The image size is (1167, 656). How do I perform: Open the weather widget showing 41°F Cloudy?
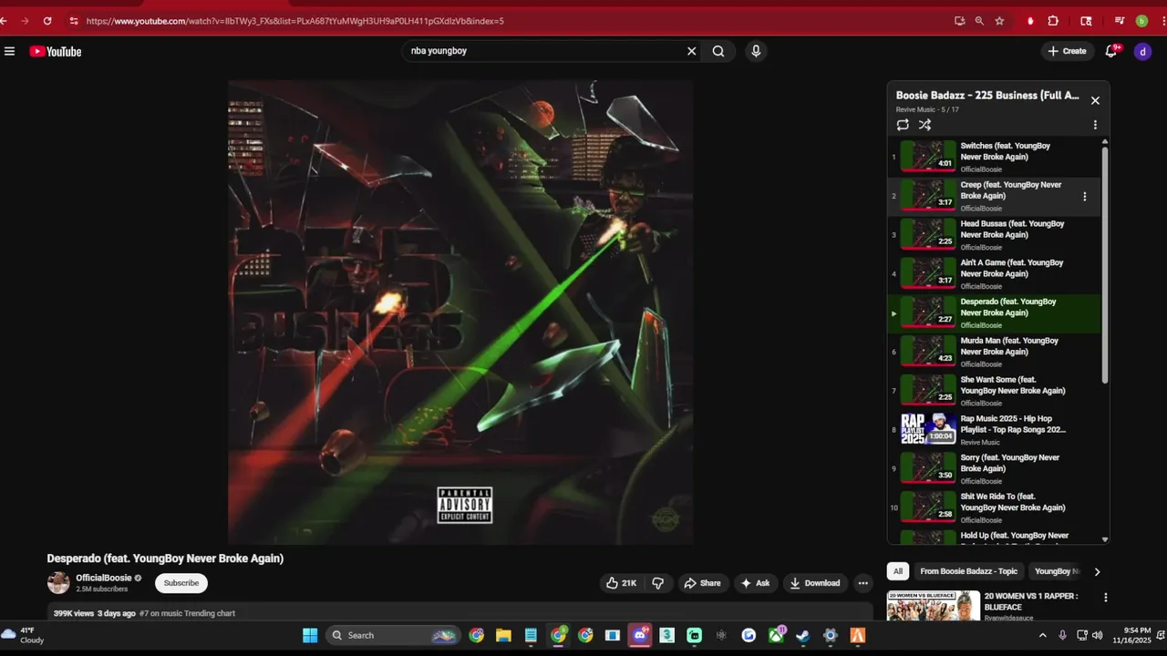click(x=24, y=635)
